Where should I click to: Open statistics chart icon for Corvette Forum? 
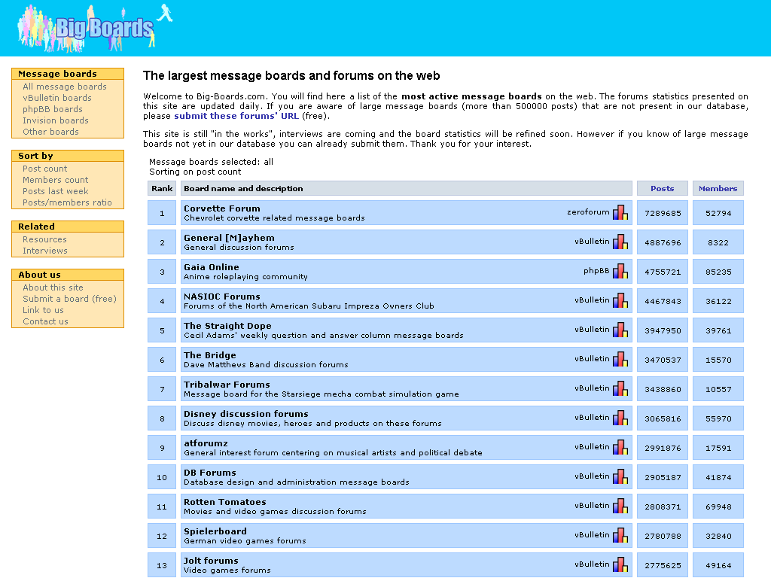[620, 212]
